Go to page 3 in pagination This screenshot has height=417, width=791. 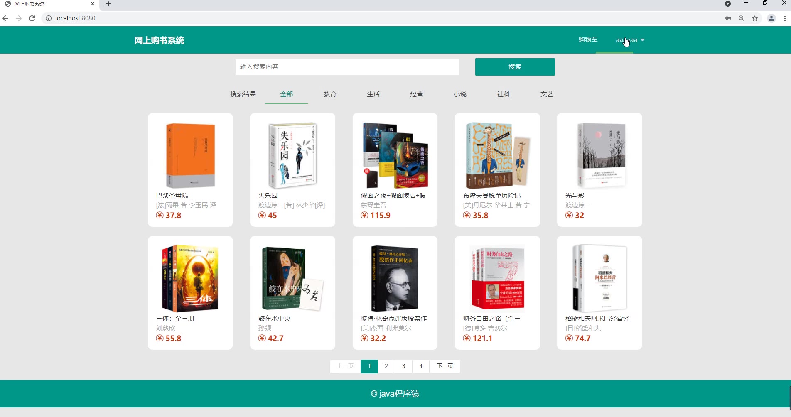[x=404, y=366]
